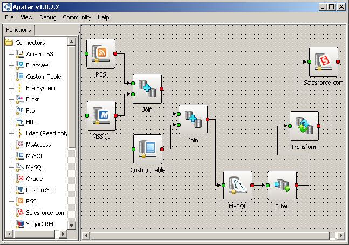Click the PostgreSql connector icon
The image size is (349, 245).
pyautogui.click(x=20, y=190)
